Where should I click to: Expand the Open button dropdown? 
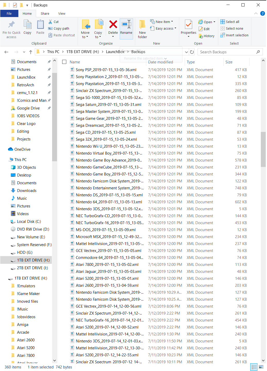coord(214,22)
